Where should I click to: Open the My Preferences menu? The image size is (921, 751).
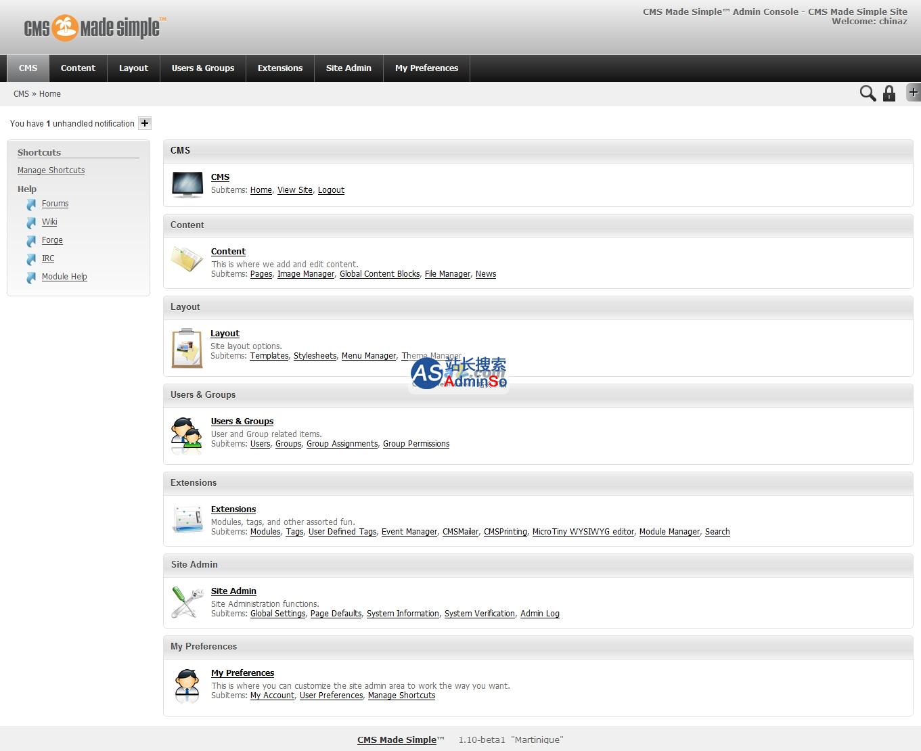[426, 68]
